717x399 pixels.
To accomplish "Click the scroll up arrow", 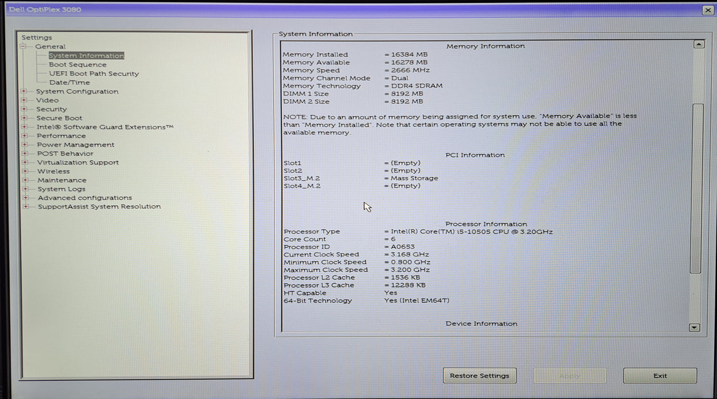I will click(x=699, y=44).
